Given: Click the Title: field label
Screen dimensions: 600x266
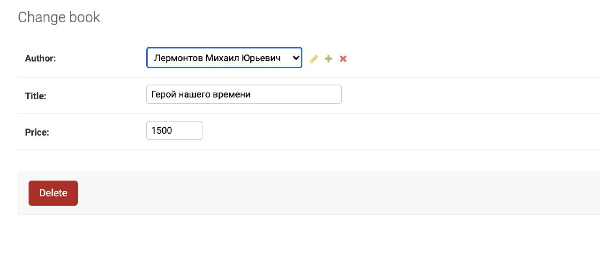Looking at the screenshot, I should (36, 96).
